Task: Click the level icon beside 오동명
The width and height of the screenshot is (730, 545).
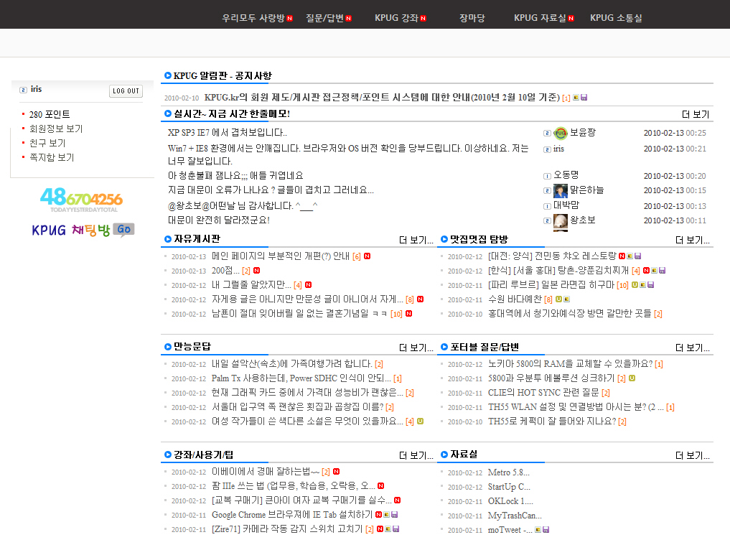Action: [x=548, y=176]
